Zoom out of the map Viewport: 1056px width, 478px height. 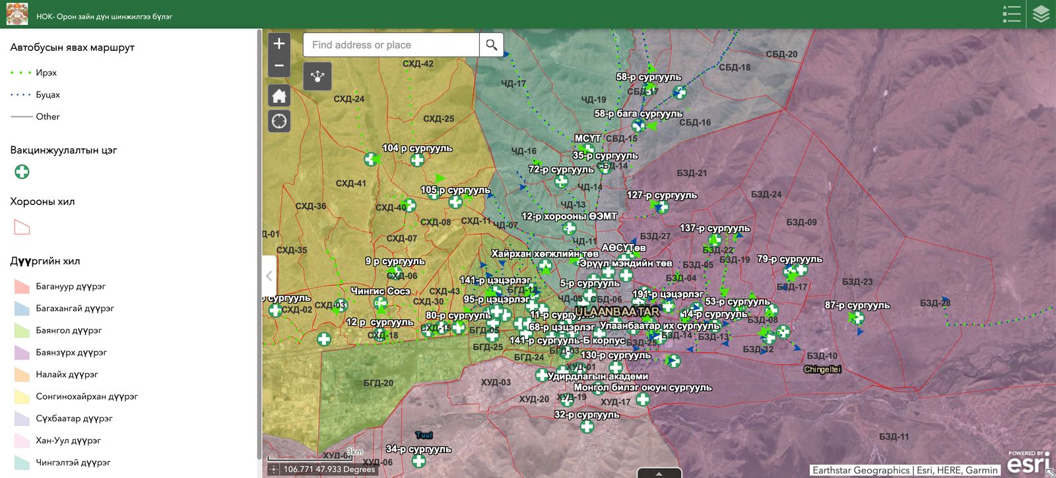coord(279,66)
